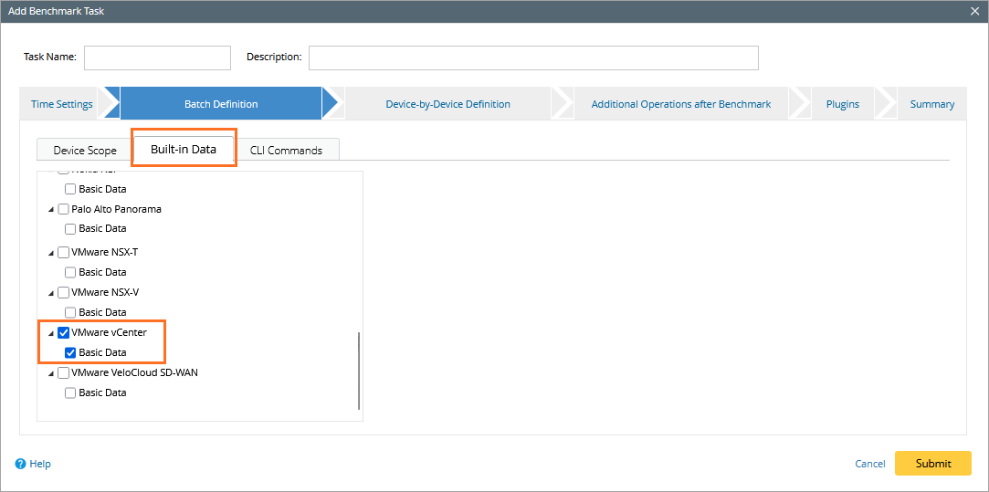This screenshot has height=492, width=989.
Task: Check the Palo Alto Panorama checkbox
Action: pyautogui.click(x=64, y=209)
